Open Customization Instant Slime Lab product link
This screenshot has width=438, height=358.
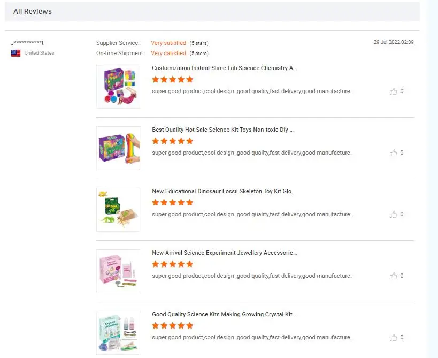(x=224, y=68)
